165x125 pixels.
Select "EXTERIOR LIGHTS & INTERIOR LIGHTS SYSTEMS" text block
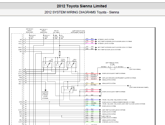[45, 95]
